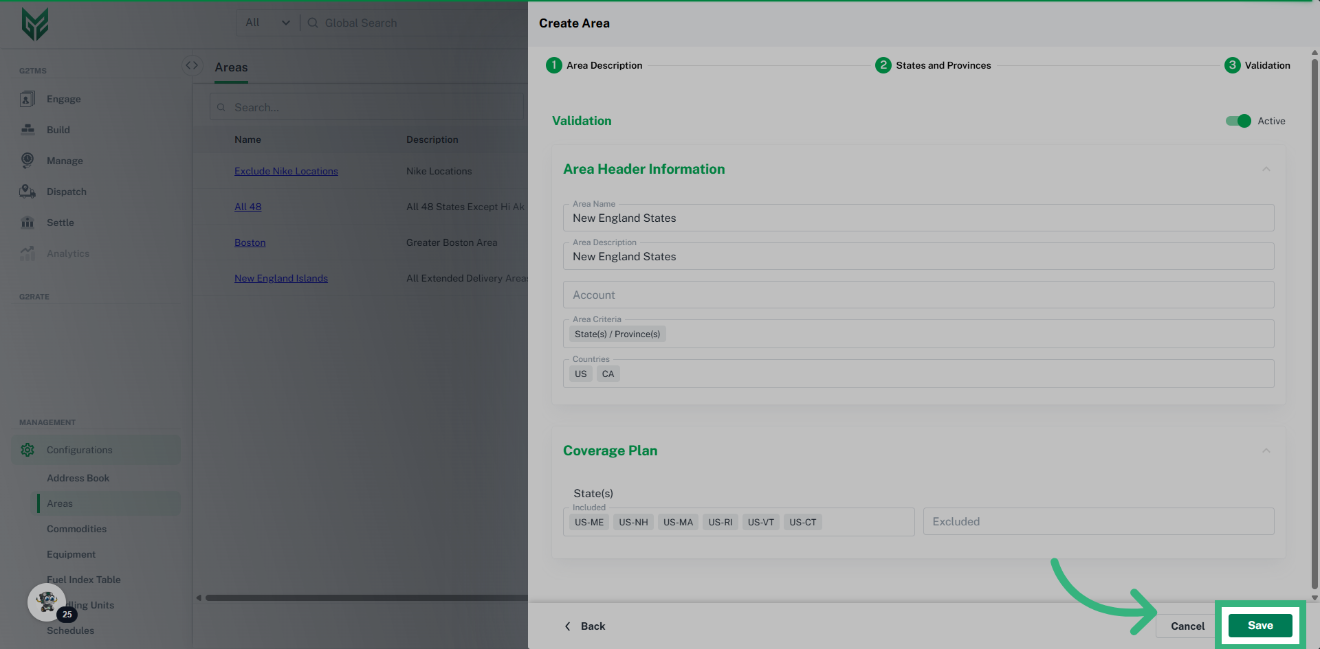
Task: Collapse the Area Header Information section
Action: pos(1266,170)
